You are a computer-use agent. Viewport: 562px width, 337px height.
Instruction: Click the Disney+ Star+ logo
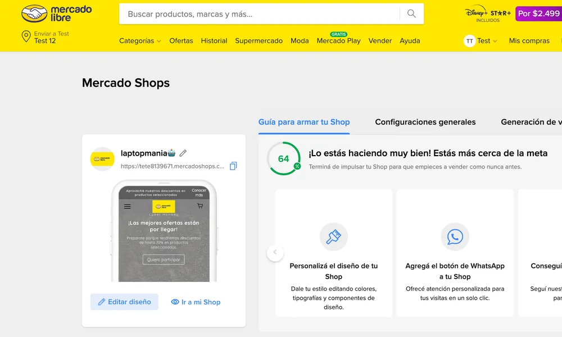[488, 15]
